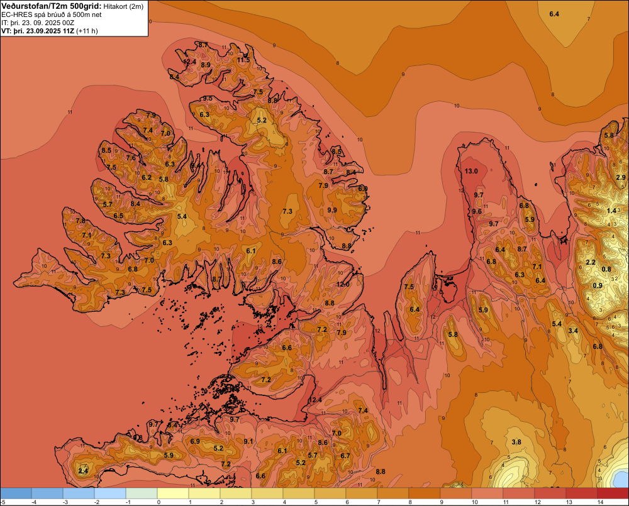
Task: Click the IT initial time line
Action: click(x=38, y=23)
